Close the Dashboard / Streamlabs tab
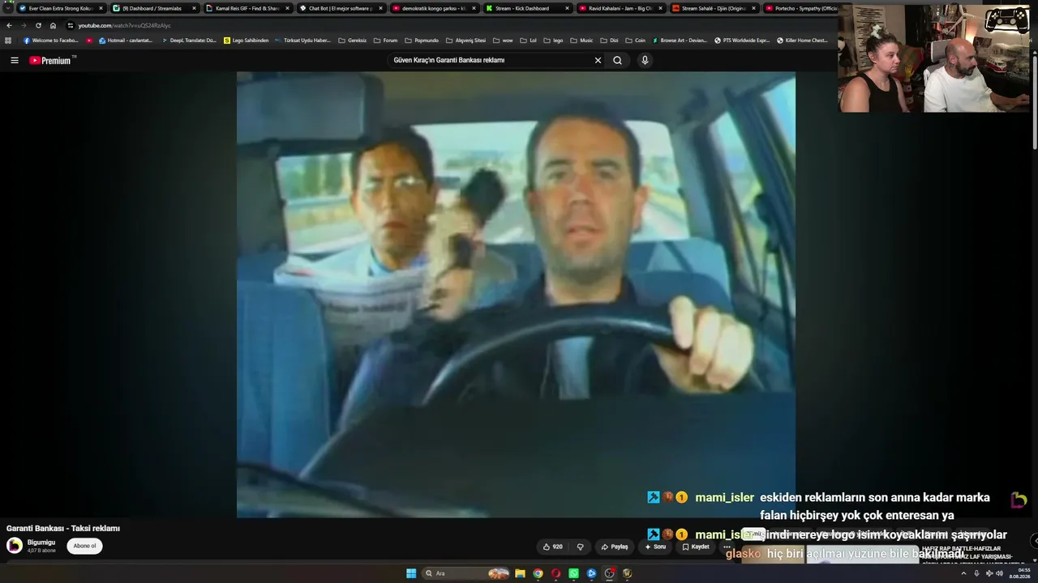 point(194,8)
